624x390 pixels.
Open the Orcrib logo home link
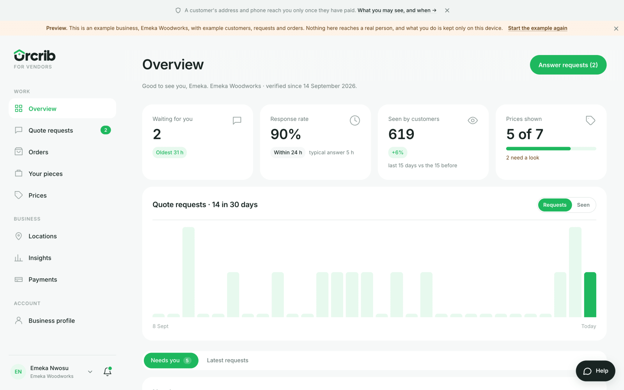[x=35, y=56]
